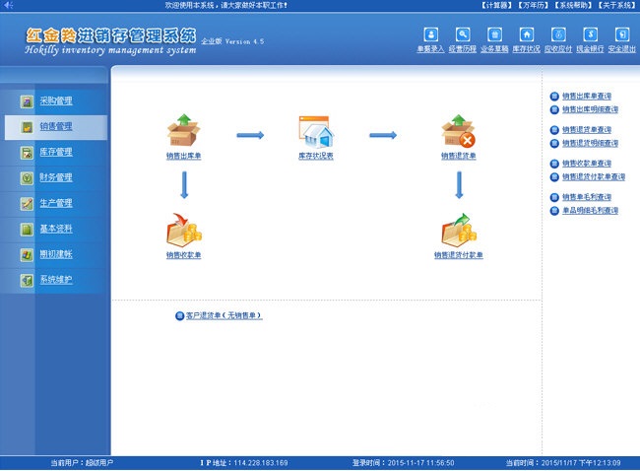Open the 客户退货单(无销售单) link
This screenshot has width=640, height=471.
tap(224, 315)
